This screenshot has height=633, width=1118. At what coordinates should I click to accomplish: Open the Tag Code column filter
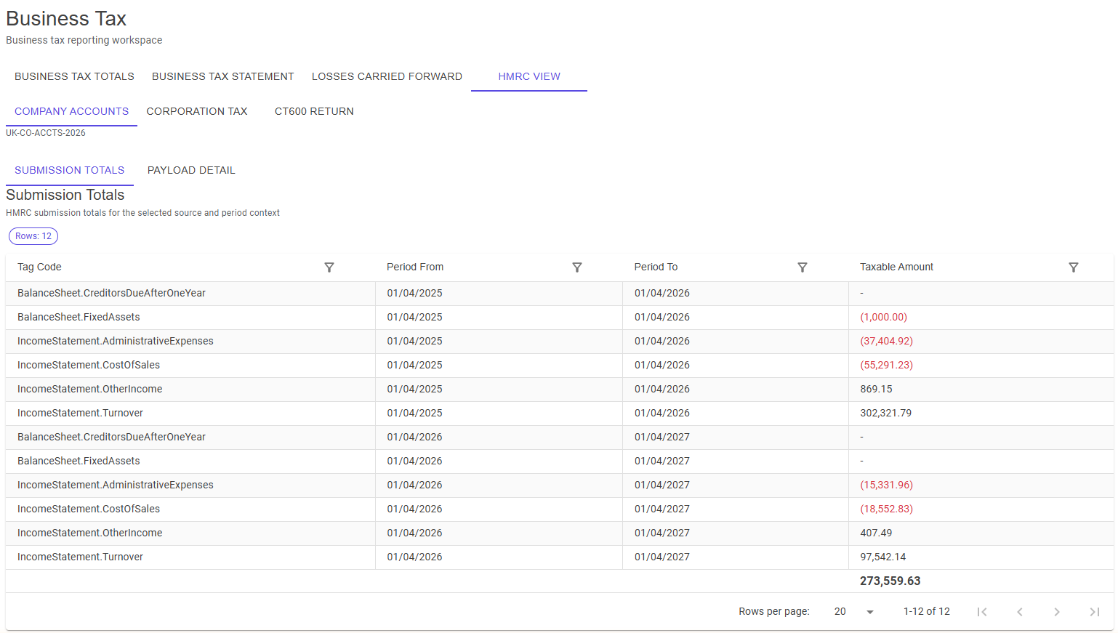(x=329, y=267)
